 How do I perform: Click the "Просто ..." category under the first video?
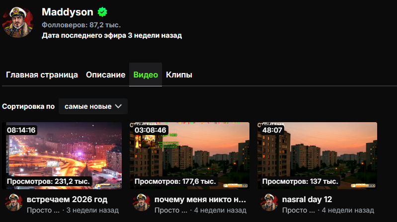[x=43, y=210]
